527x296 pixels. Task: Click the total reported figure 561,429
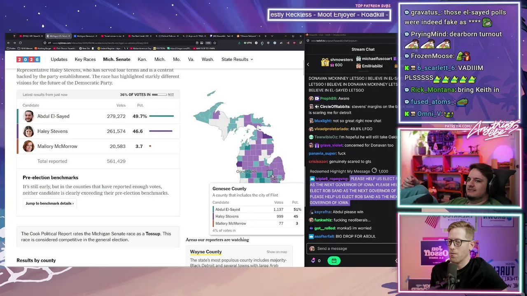pyautogui.click(x=116, y=161)
